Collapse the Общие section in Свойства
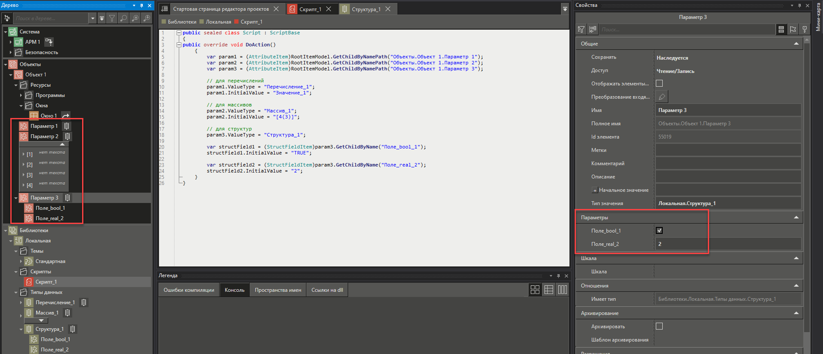This screenshot has width=823, height=354. pos(796,44)
